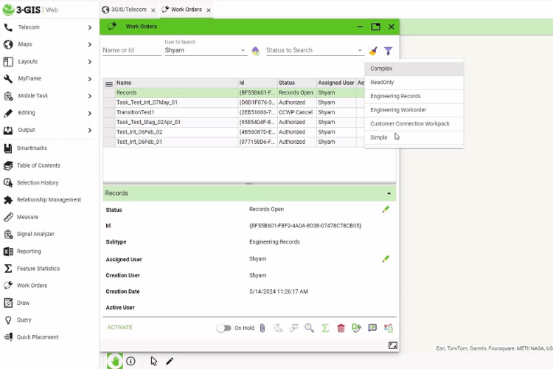Edit Assigned User with green pencil icon
The width and height of the screenshot is (553, 369).
(386, 259)
